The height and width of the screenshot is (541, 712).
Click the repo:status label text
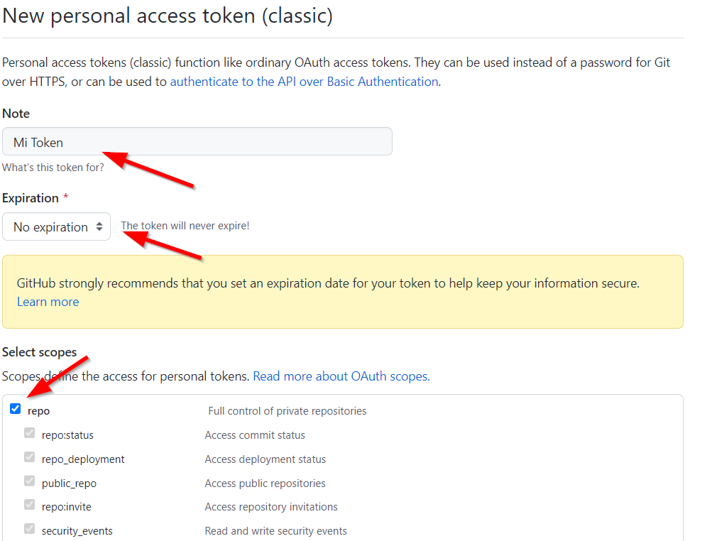point(67,435)
